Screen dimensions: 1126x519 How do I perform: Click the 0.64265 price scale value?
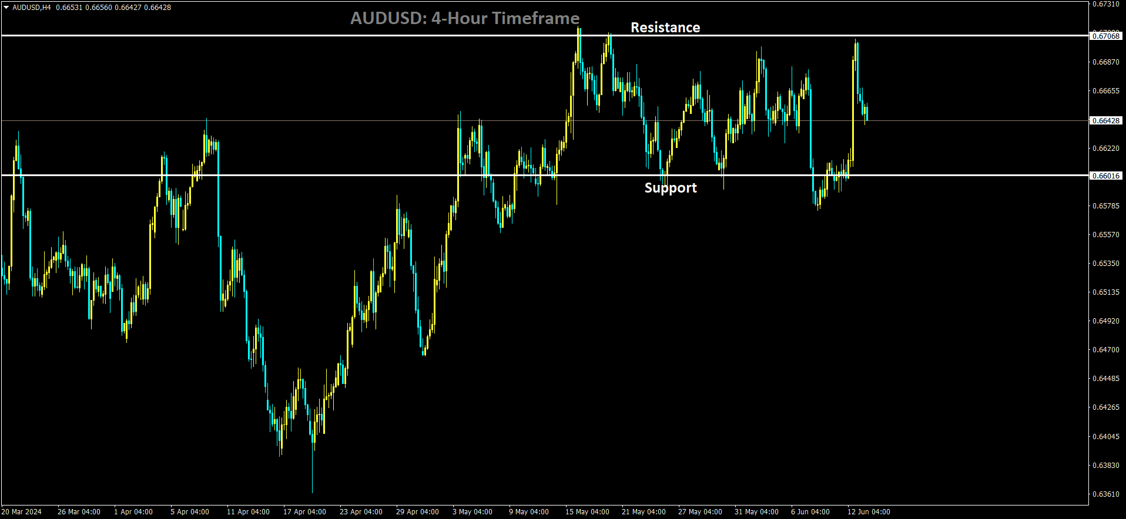click(1105, 407)
